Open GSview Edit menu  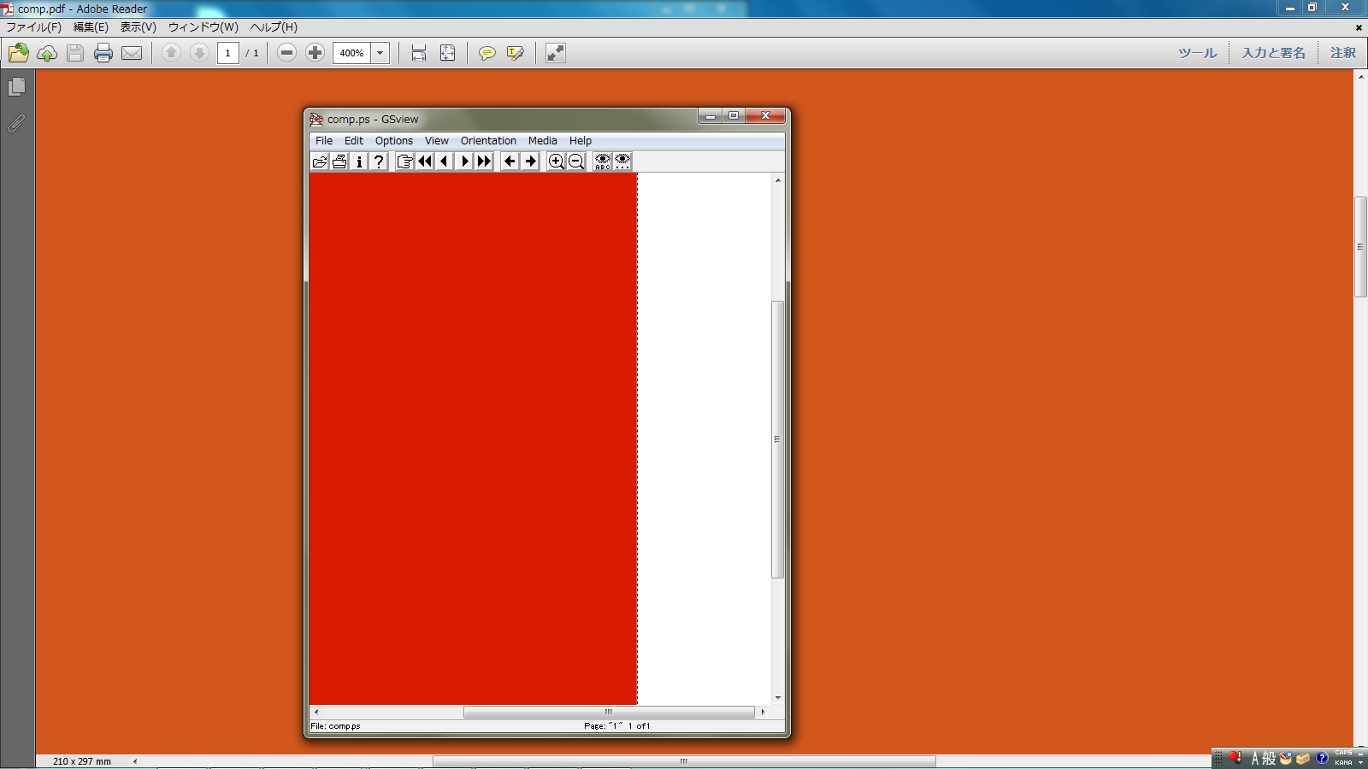tap(354, 141)
